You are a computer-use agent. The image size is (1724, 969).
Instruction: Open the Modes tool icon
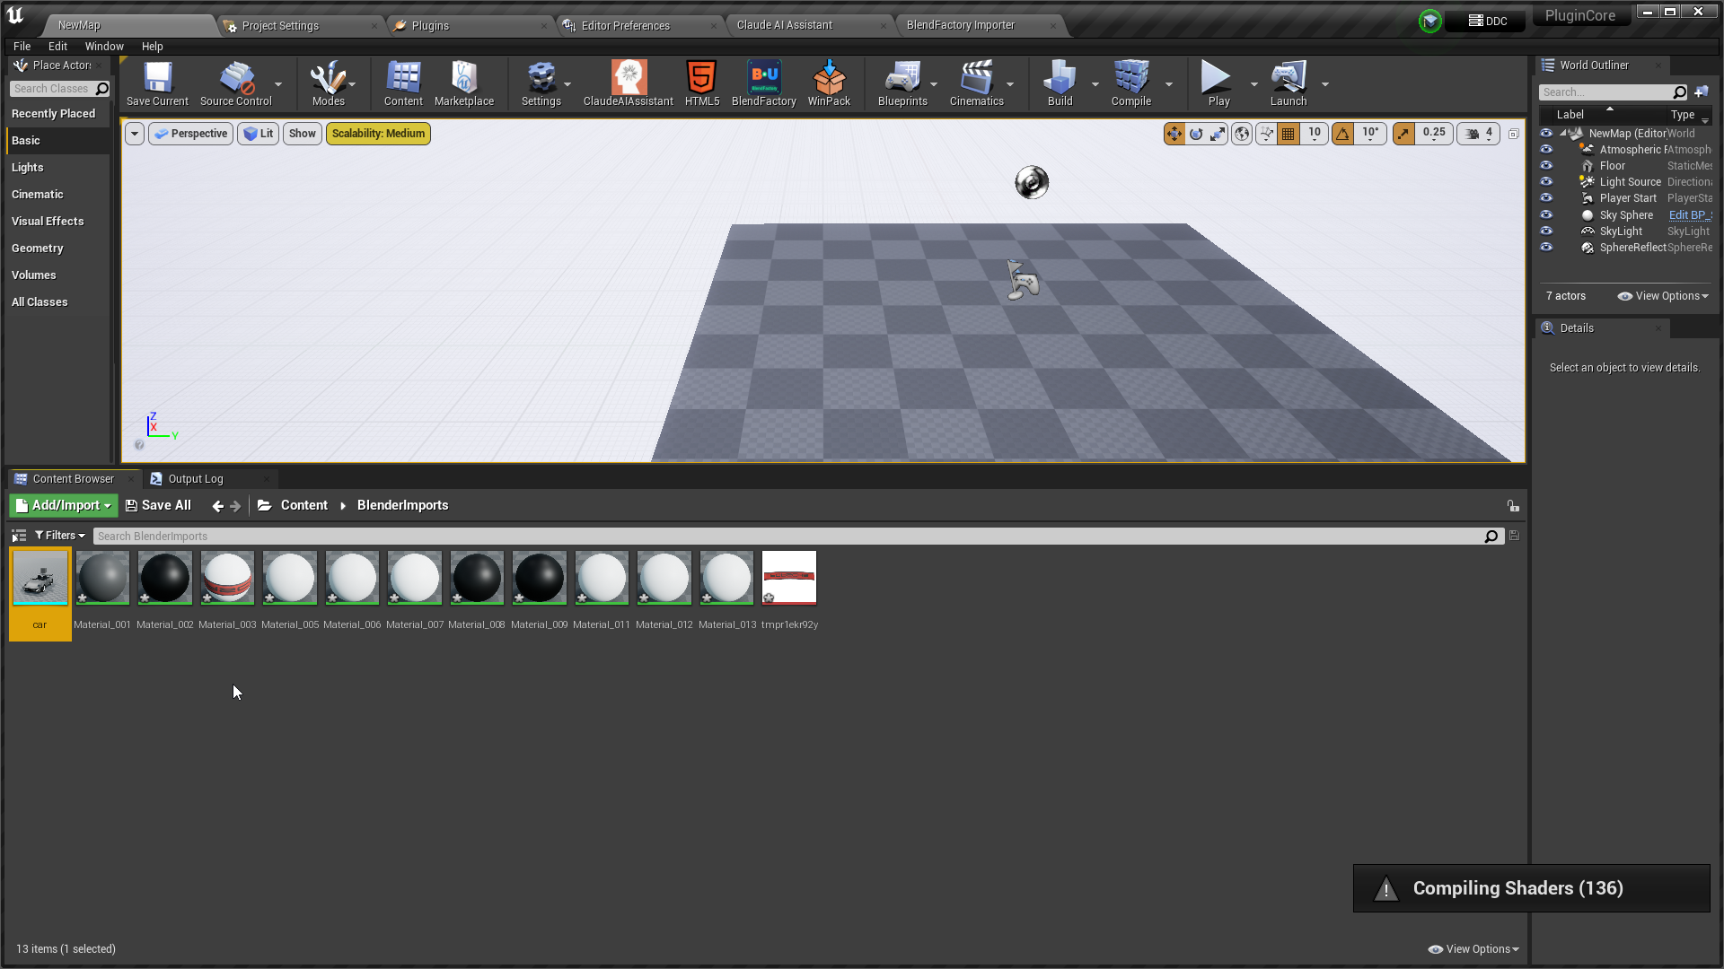[328, 83]
